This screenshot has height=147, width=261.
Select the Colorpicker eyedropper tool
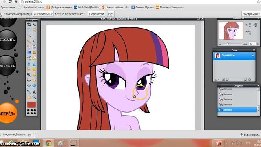coord(29,91)
